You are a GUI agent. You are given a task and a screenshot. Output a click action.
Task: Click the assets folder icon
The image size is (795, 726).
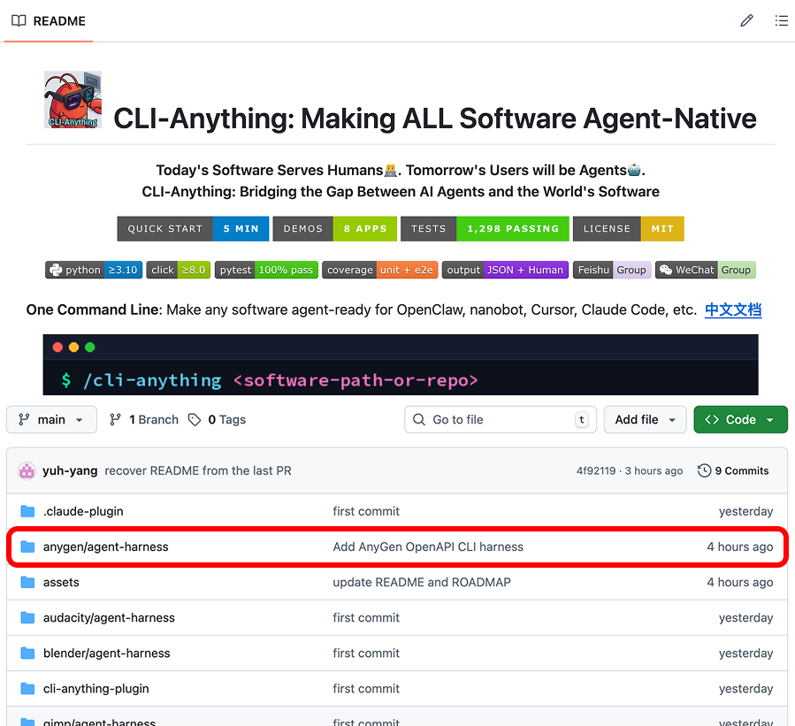tap(27, 583)
